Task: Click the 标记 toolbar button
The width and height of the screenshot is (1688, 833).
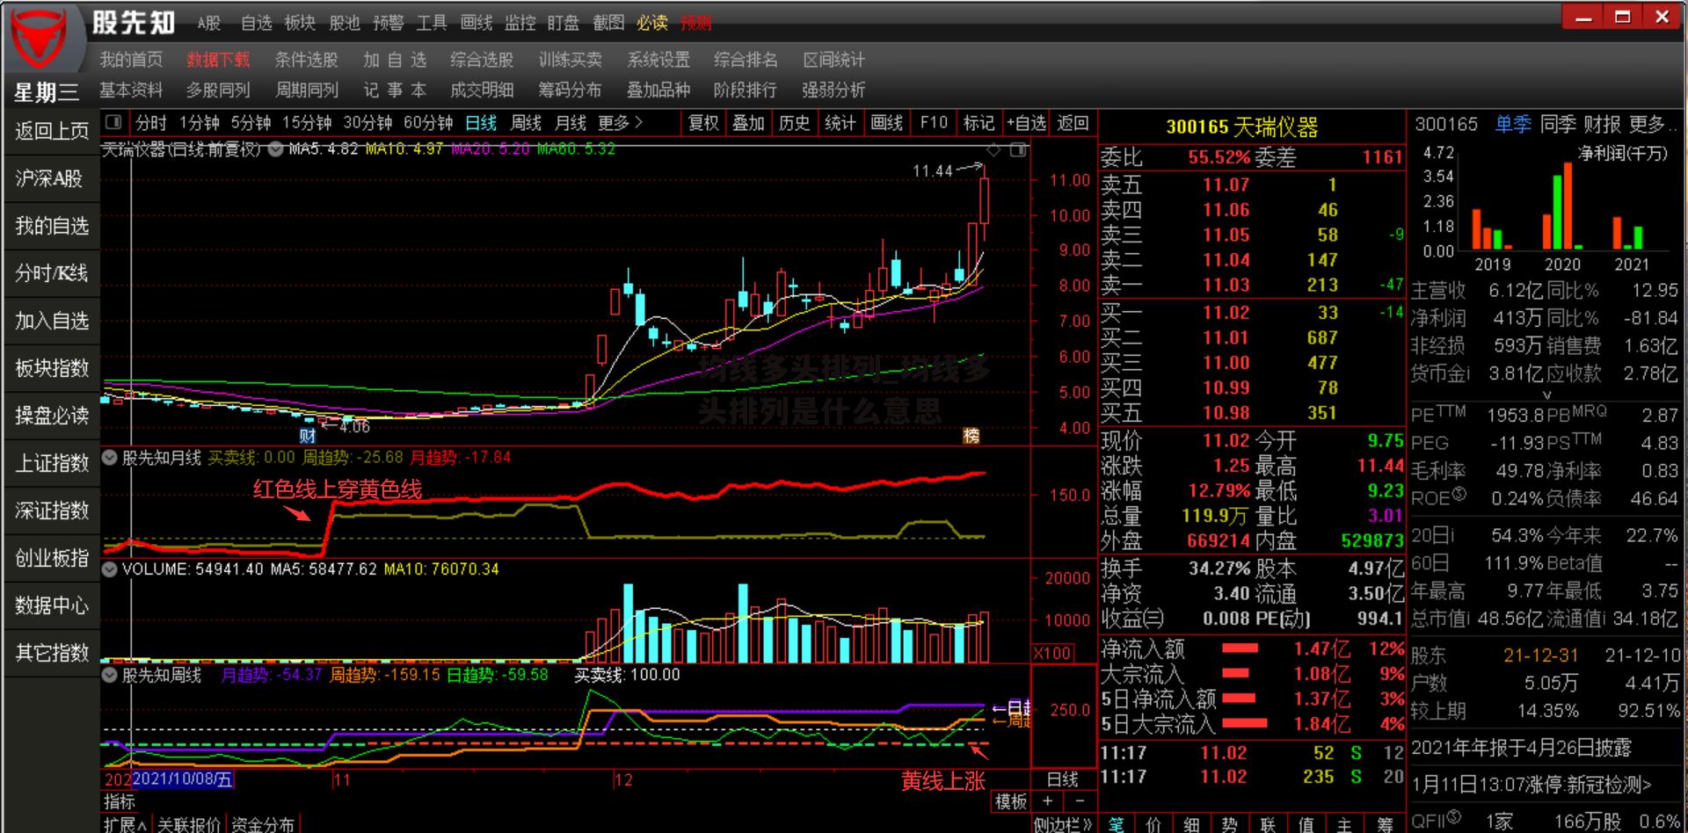Action: [979, 123]
